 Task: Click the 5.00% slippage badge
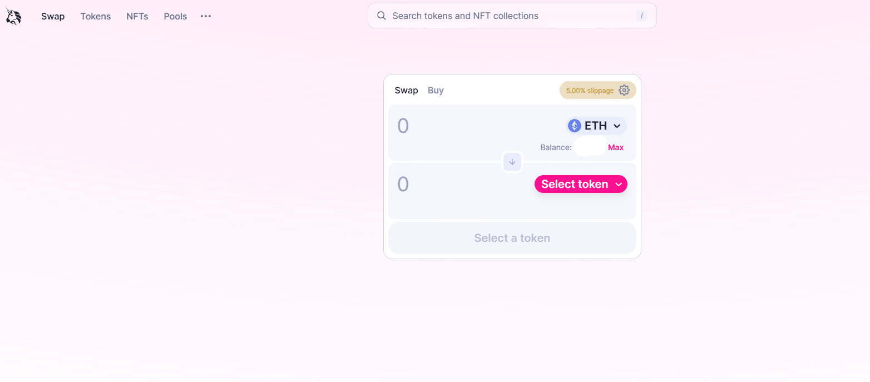pyautogui.click(x=590, y=90)
